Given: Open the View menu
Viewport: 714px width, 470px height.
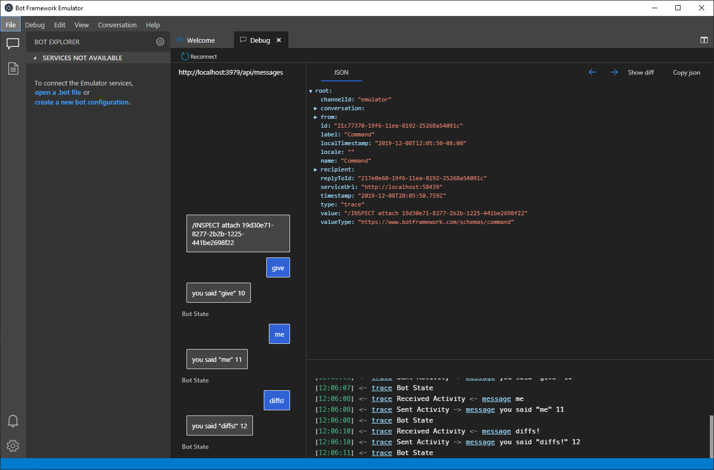Looking at the screenshot, I should (x=81, y=25).
